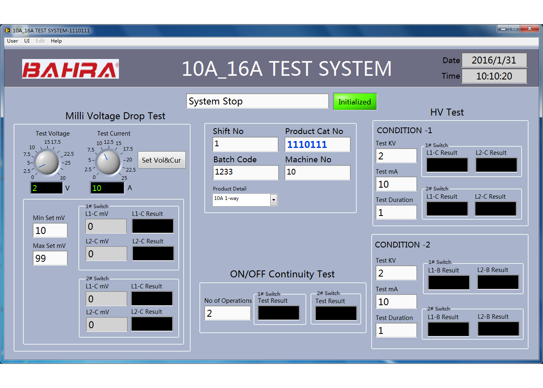
Task: Select Condition -1 Test KV field
Action: [x=396, y=156]
